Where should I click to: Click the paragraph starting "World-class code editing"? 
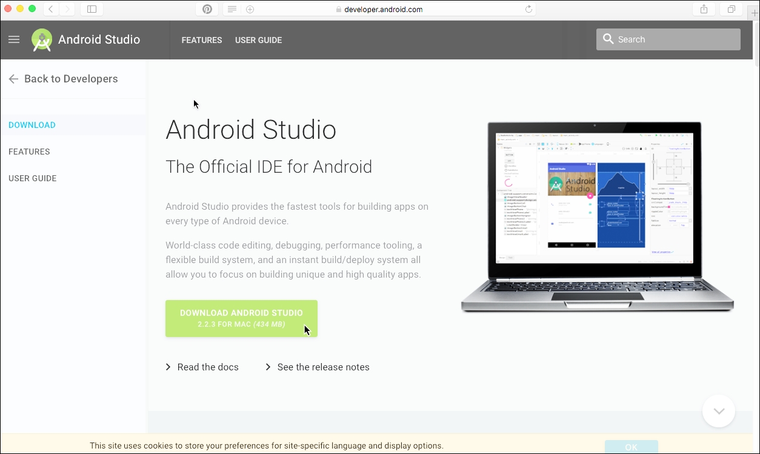coord(293,260)
